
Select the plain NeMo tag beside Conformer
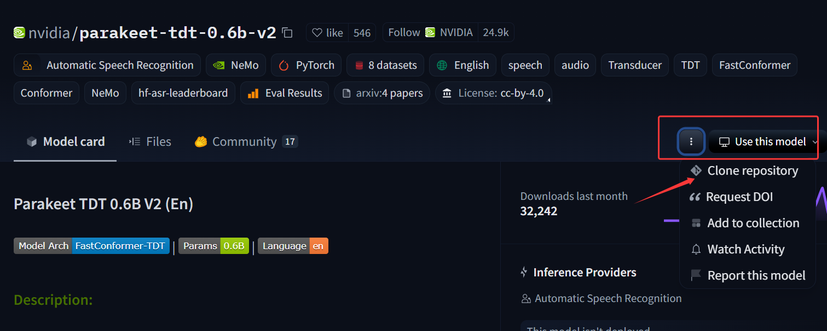coord(105,93)
